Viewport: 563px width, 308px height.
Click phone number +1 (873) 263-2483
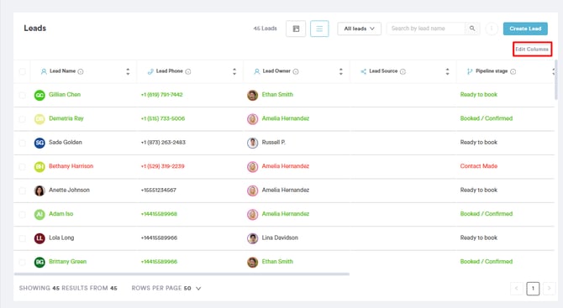[x=163, y=143]
